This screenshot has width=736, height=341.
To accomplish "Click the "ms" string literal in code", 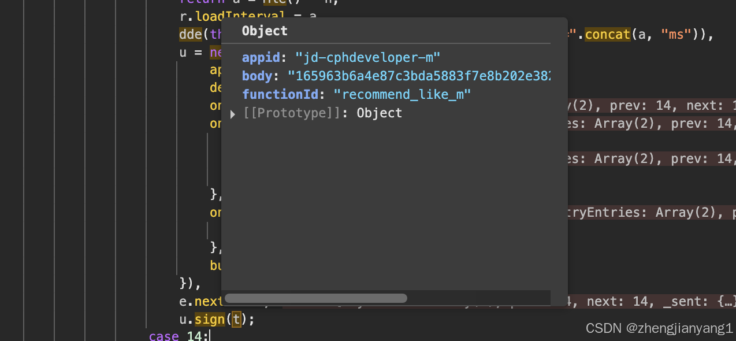I will tap(674, 35).
